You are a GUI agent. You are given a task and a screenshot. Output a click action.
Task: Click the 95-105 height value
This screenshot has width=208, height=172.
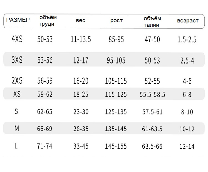click(116, 60)
